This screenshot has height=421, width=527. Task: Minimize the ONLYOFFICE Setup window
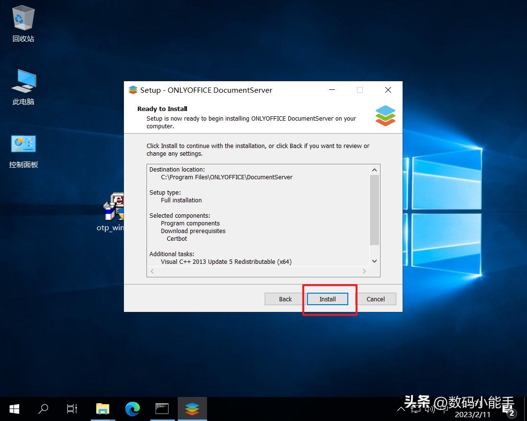pyautogui.click(x=331, y=90)
